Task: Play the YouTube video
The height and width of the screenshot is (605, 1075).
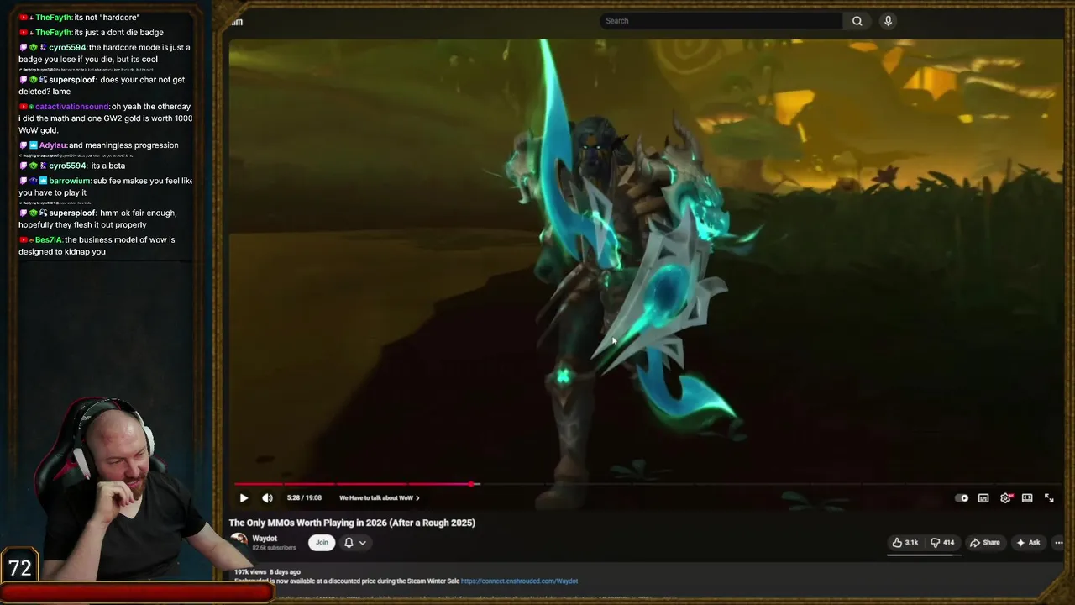Action: click(244, 498)
